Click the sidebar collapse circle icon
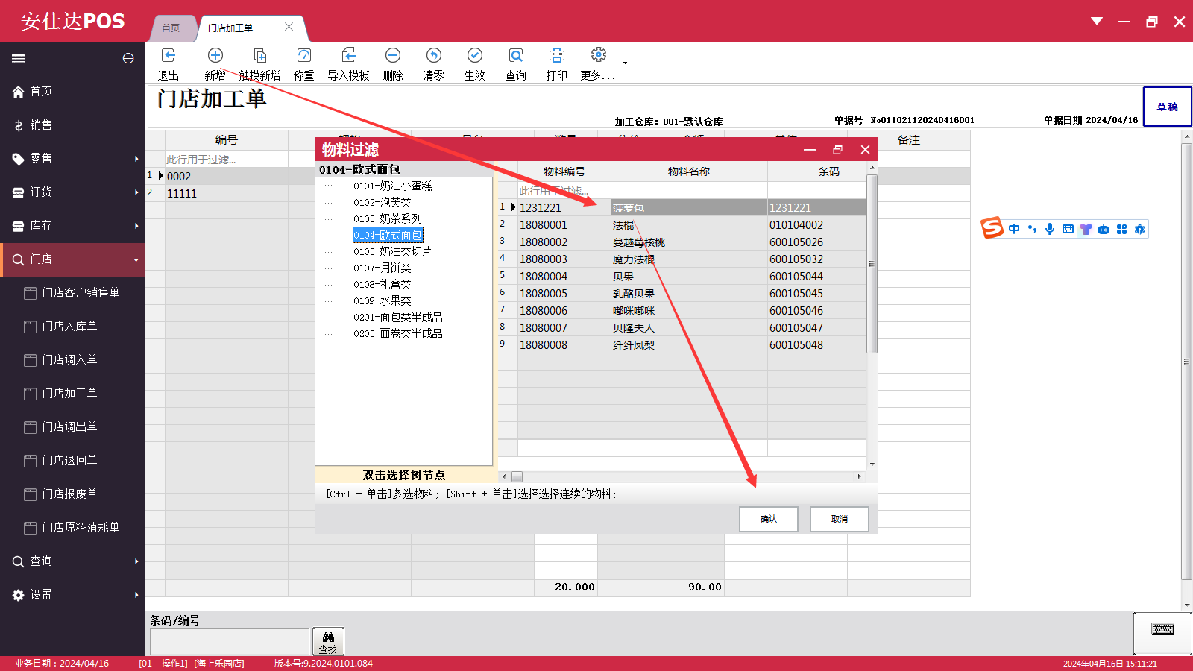Image resolution: width=1193 pixels, height=671 pixels. click(128, 58)
